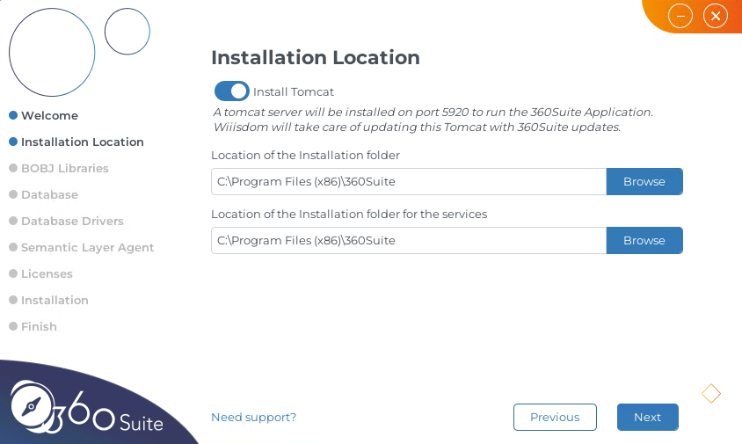Click the Installation Location heading
The height and width of the screenshot is (444, 742).
[x=316, y=57]
